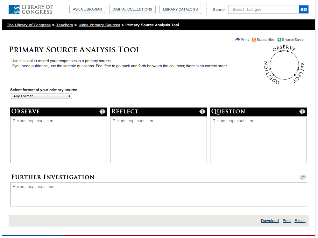This screenshot has height=238, width=318.
Task: Click the Reflect column header text
Action: point(125,111)
